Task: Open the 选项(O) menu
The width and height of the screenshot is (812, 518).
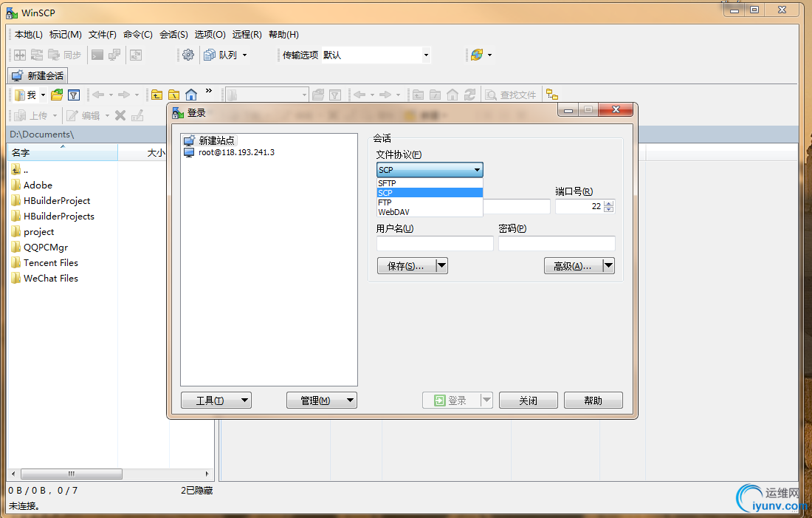Action: [x=210, y=34]
